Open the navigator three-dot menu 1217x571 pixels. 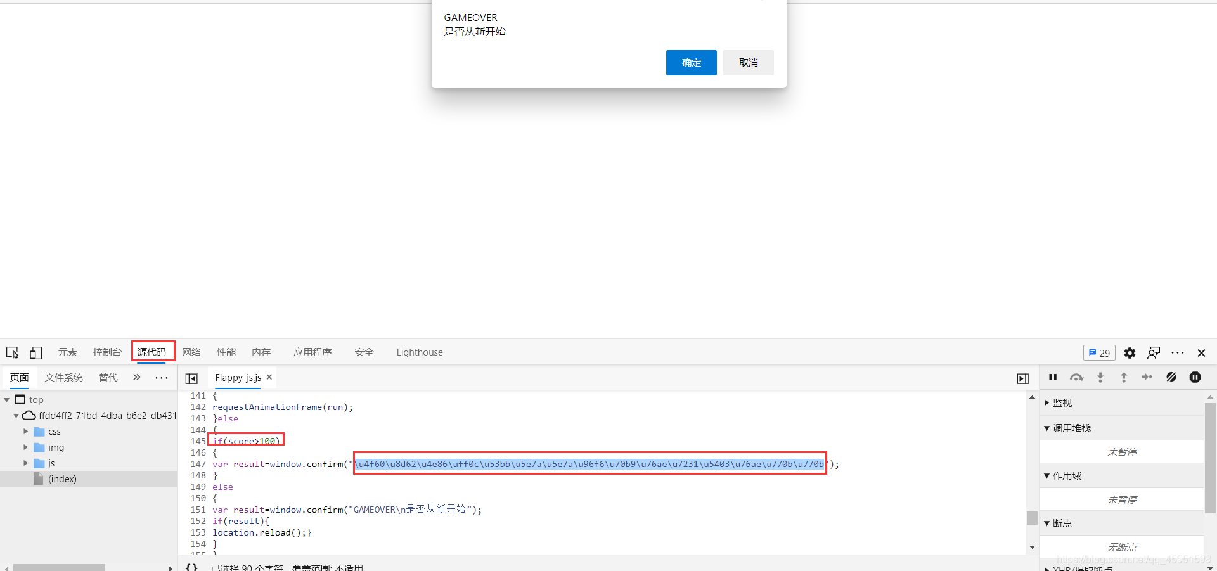coord(162,378)
